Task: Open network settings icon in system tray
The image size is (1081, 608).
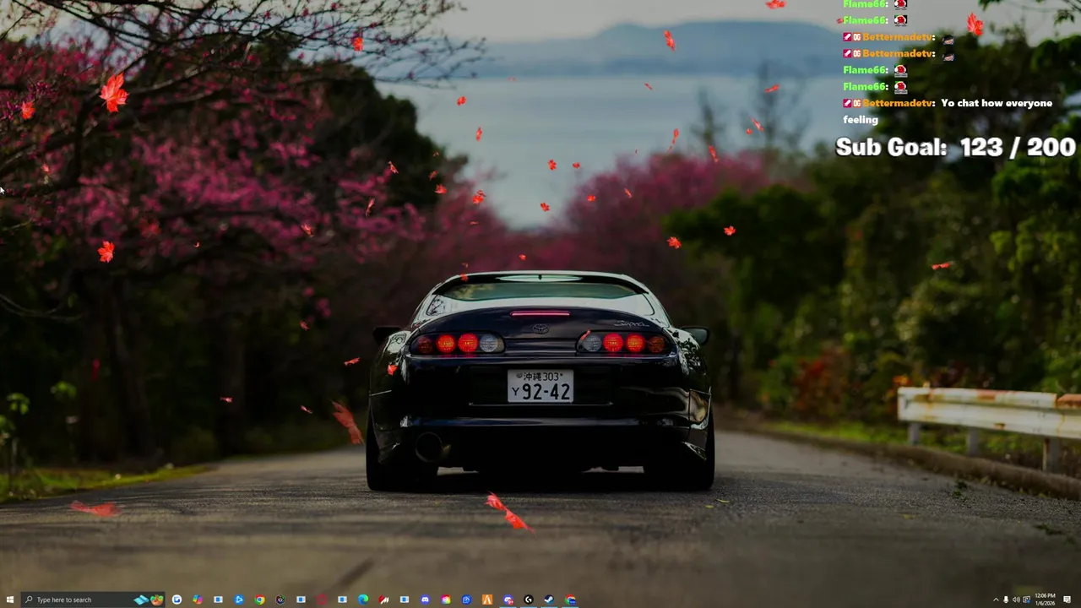Action: (1026, 600)
